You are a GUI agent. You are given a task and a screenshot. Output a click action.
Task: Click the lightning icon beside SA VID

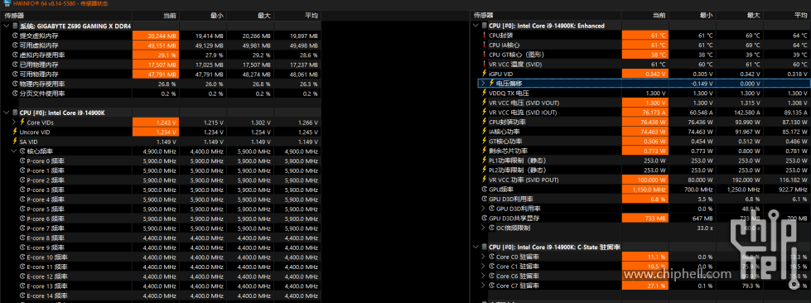click(15, 142)
